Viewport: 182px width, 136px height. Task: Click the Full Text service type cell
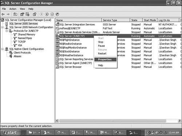coord(107,28)
